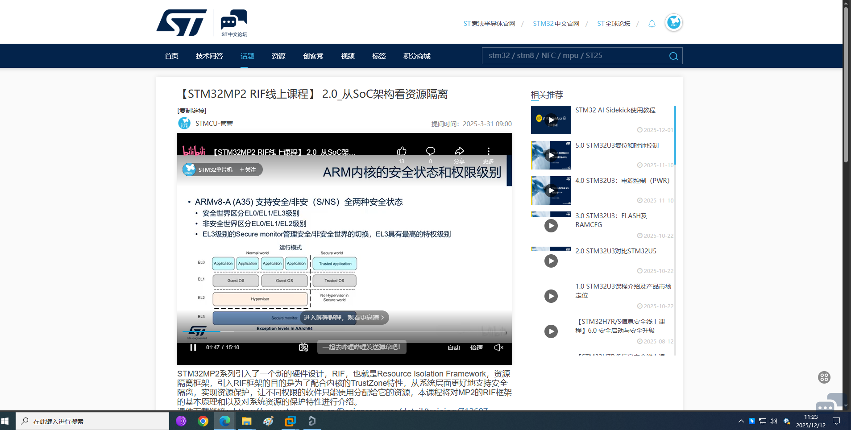Open the Windows notification center icon
The image size is (851, 430).
837,421
